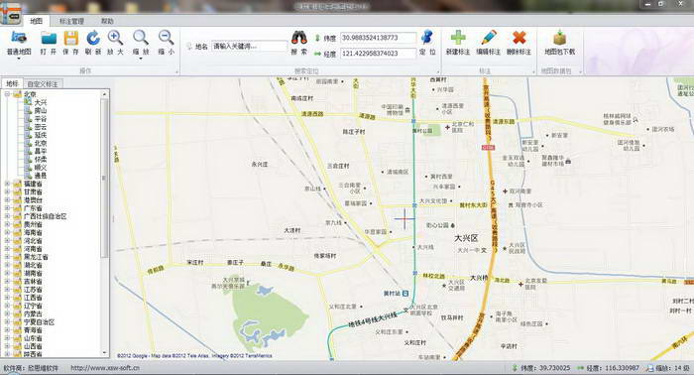
Task: Click the 删除标注 red cross icon
Action: 519,38
